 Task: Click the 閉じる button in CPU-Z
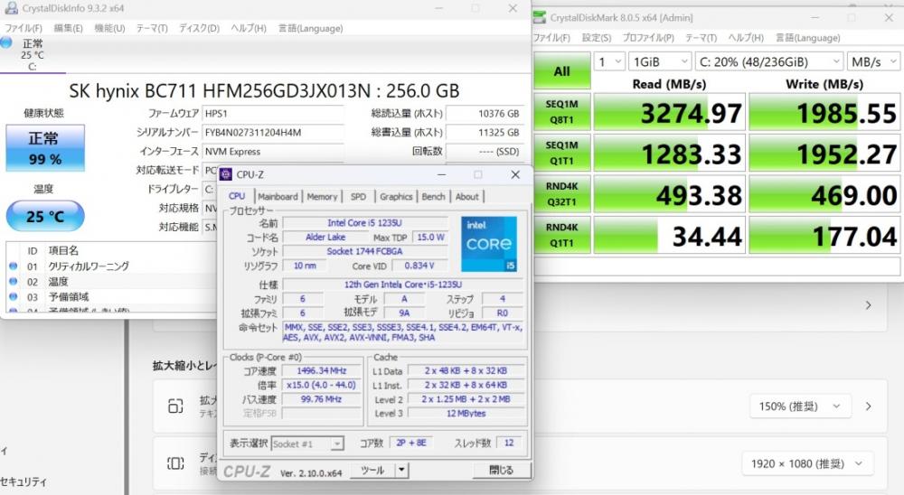coord(501,471)
